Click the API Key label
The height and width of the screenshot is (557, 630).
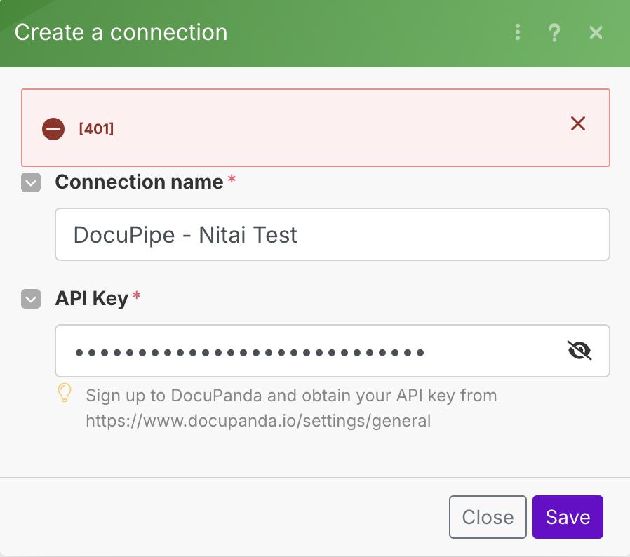pyautogui.click(x=92, y=299)
